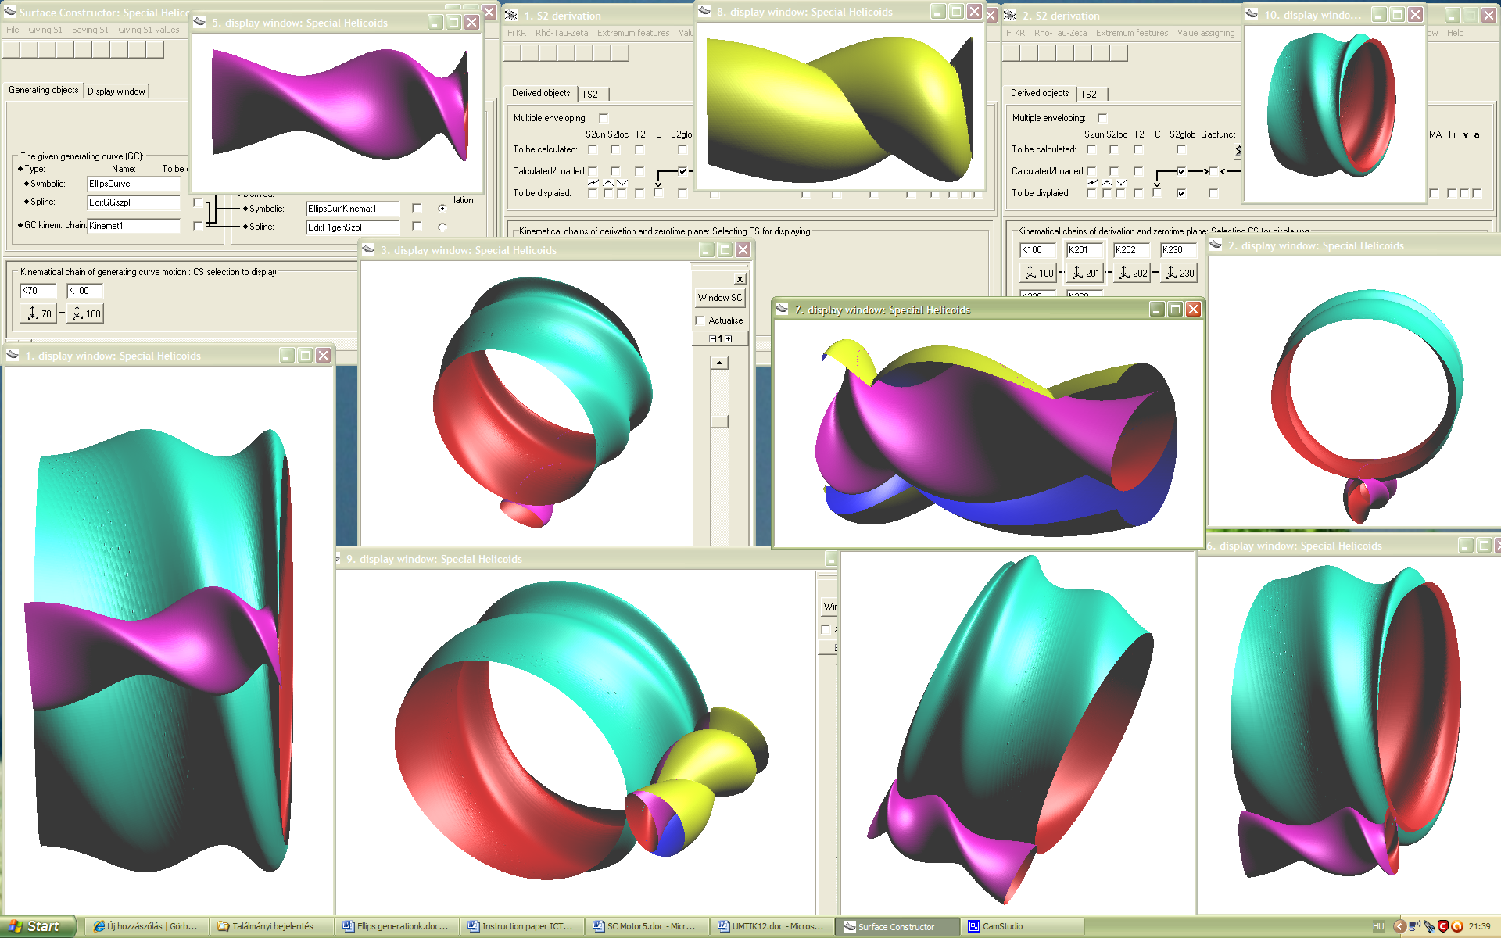Image resolution: width=1501 pixels, height=938 pixels.
Task: Click the K201 coordinate system field
Action: pos(1084,250)
